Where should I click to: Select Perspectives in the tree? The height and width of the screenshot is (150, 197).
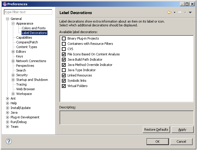coord(25,66)
